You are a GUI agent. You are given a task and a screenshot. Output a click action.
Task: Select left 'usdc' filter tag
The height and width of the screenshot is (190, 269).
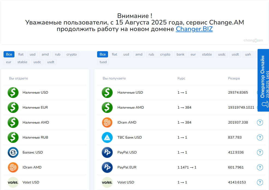[x=37, y=62]
